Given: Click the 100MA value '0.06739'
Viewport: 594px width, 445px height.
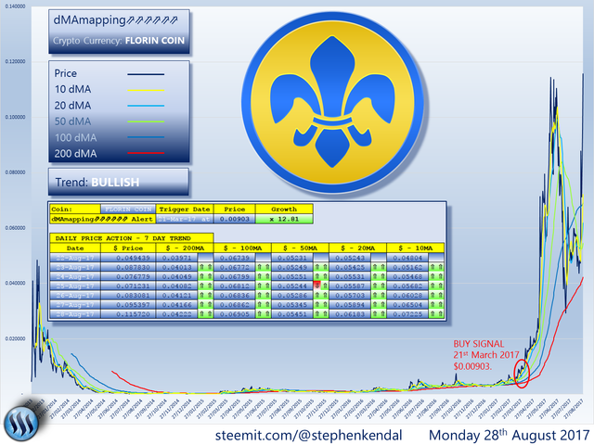Looking at the screenshot, I should 235,258.
